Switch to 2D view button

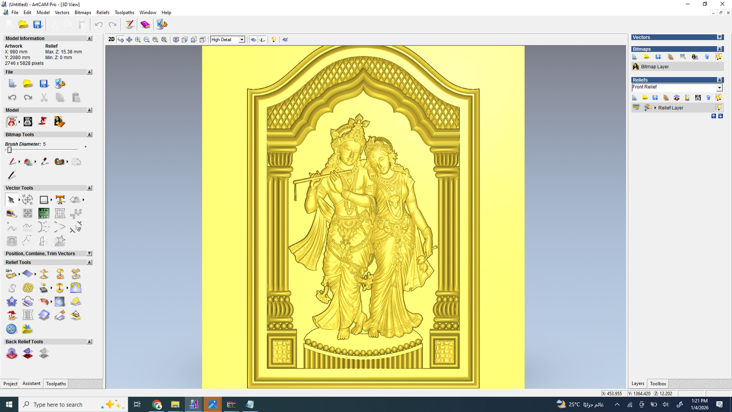pyautogui.click(x=111, y=39)
